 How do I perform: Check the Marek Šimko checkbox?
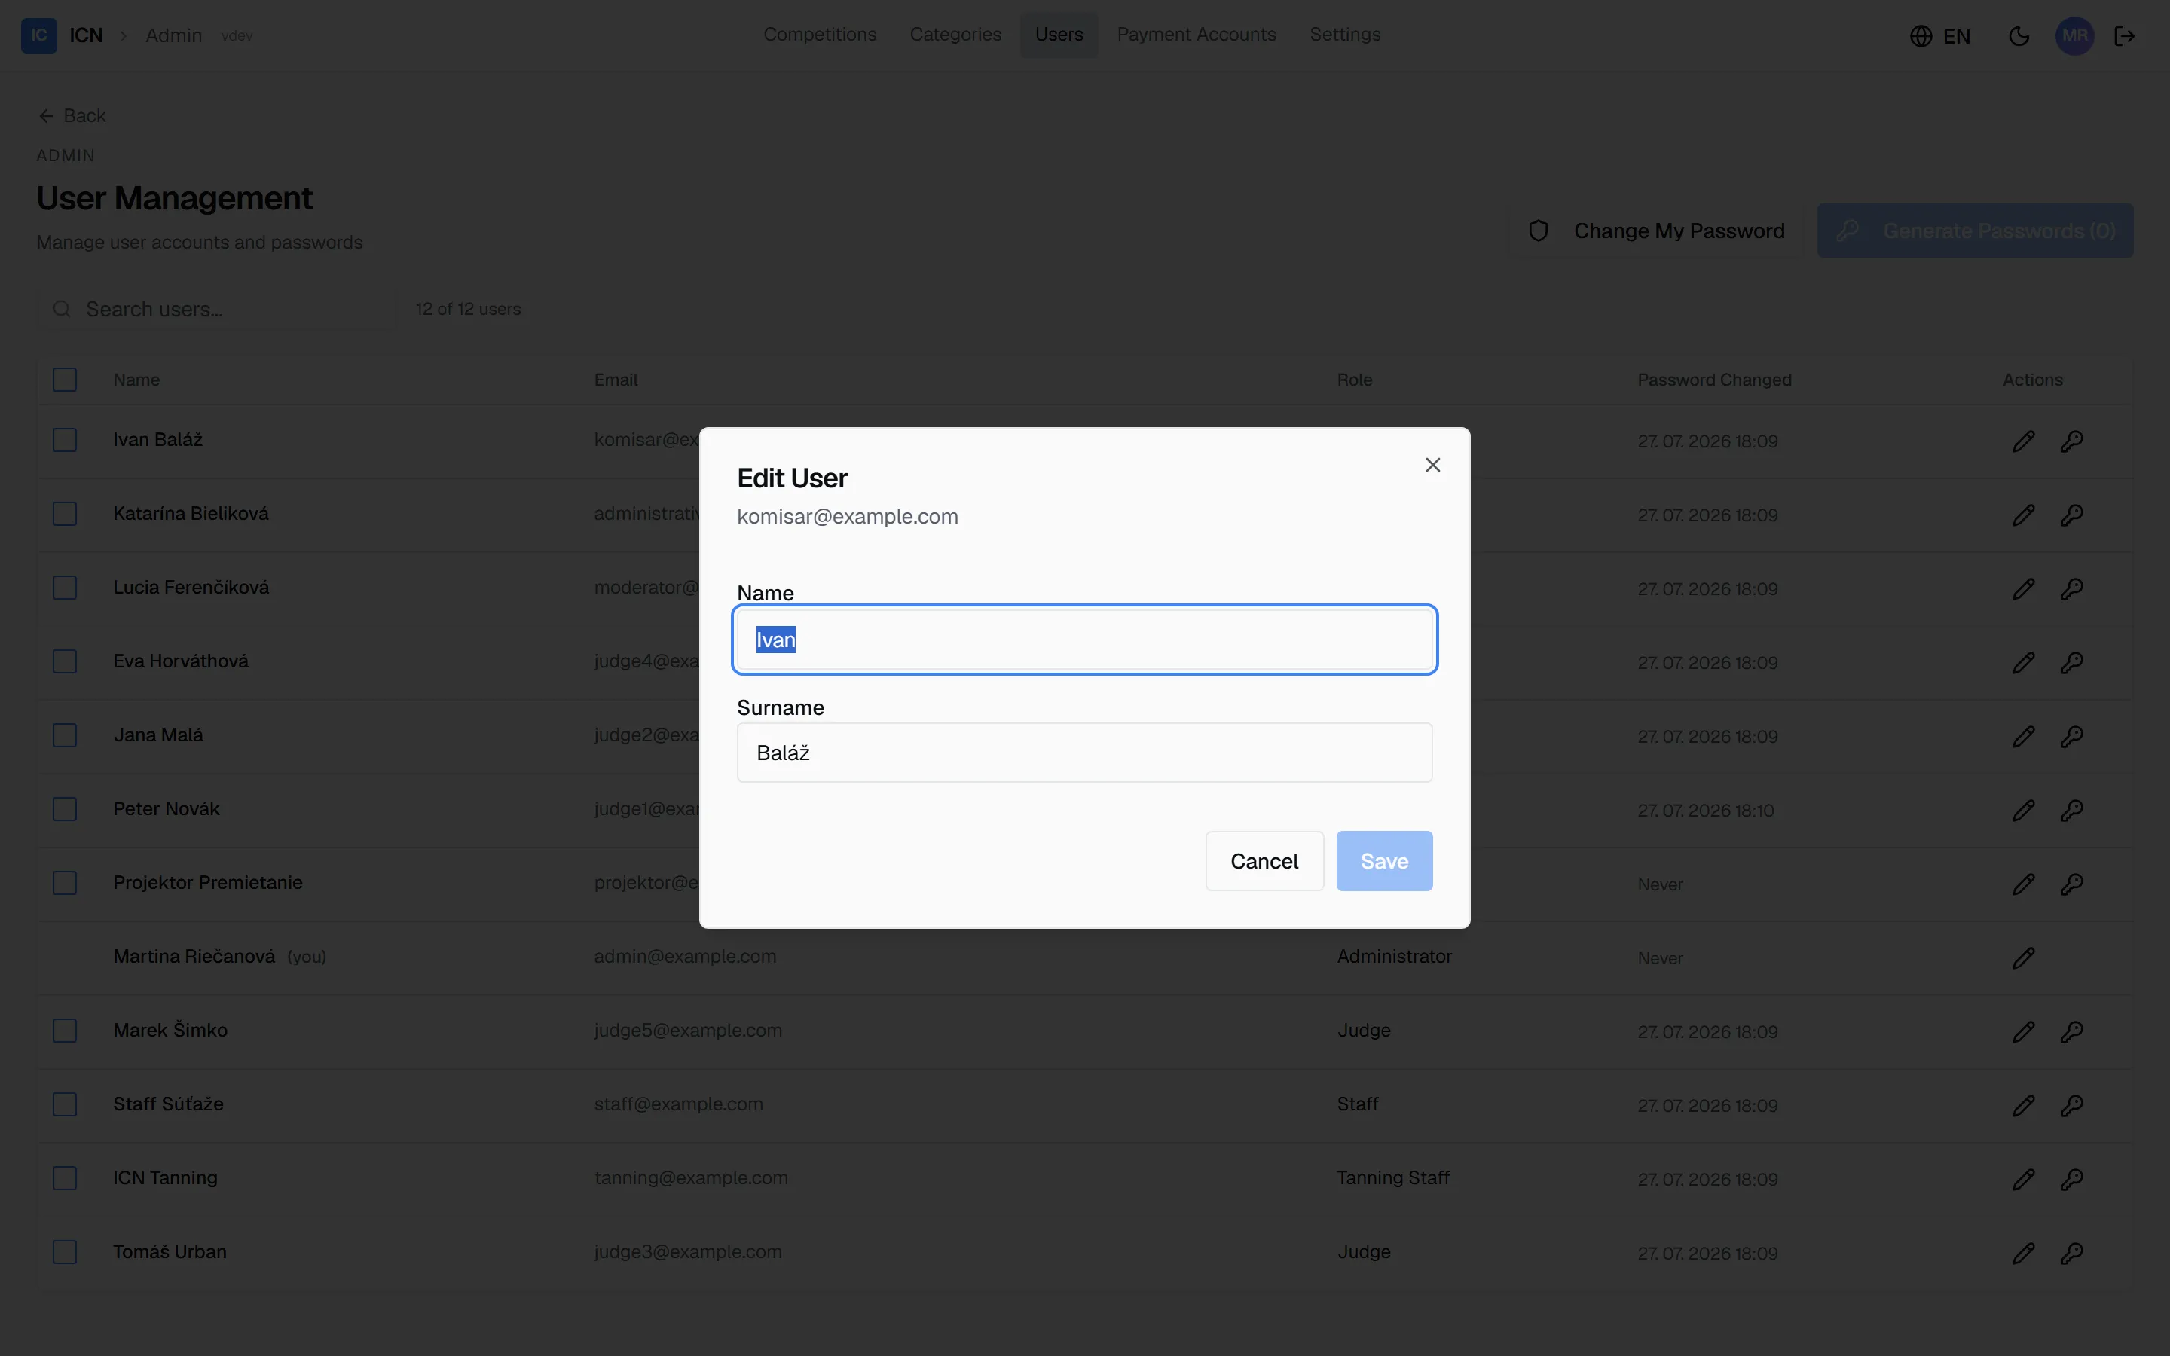tap(65, 1031)
